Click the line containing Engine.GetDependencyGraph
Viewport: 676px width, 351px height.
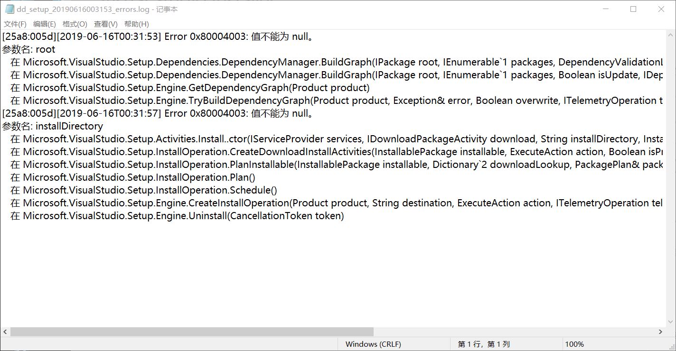tap(190, 88)
